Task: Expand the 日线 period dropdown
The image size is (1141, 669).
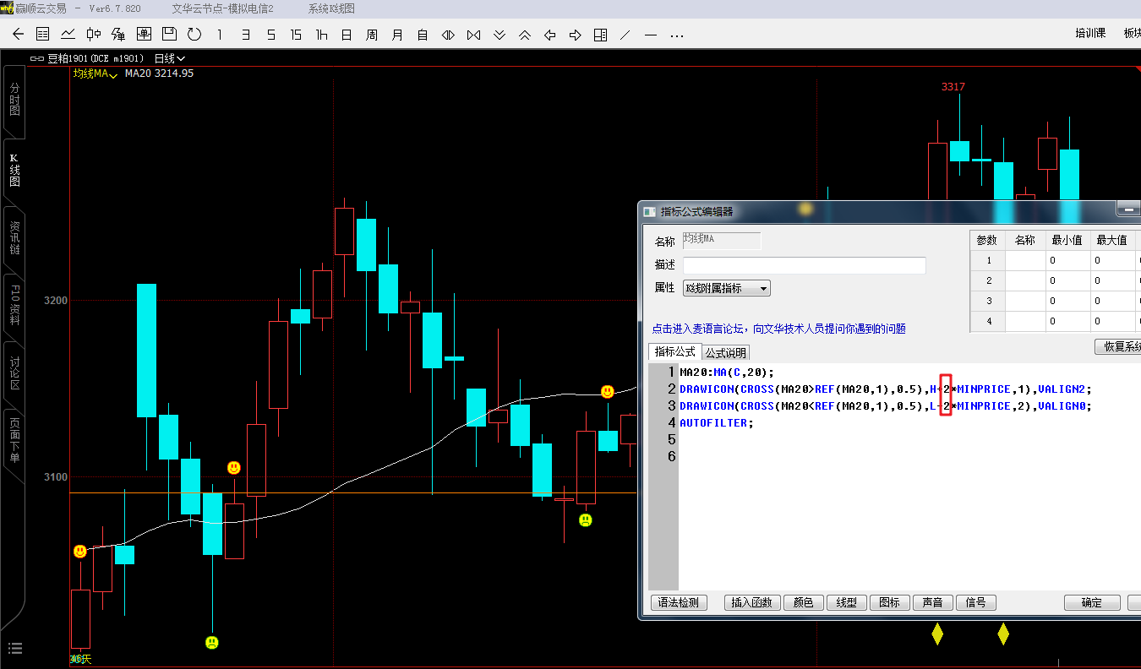Action: (x=170, y=58)
